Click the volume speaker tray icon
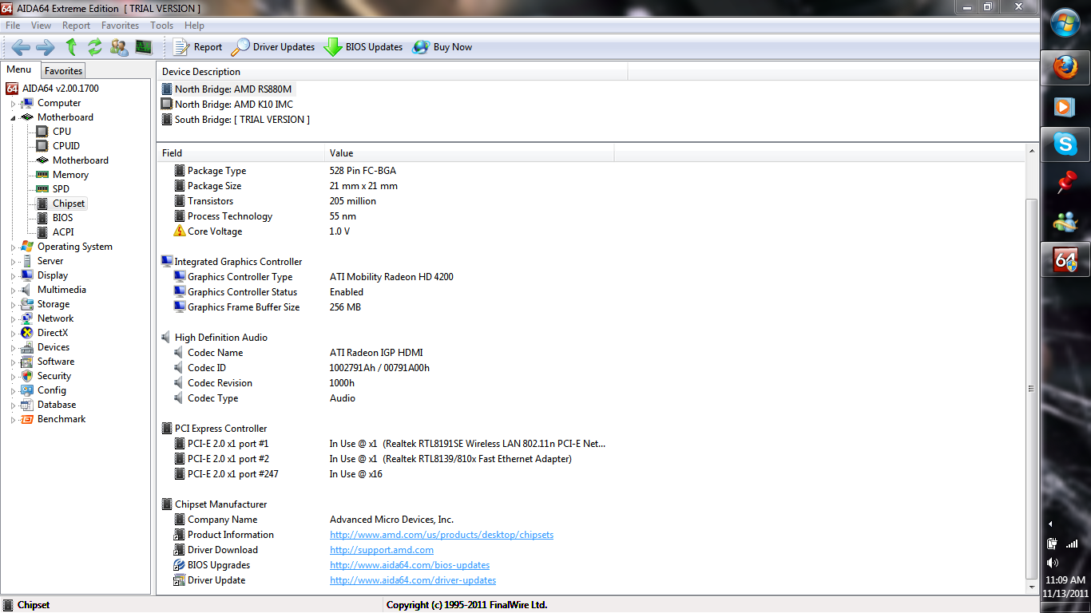1091x613 pixels. pyautogui.click(x=1053, y=562)
